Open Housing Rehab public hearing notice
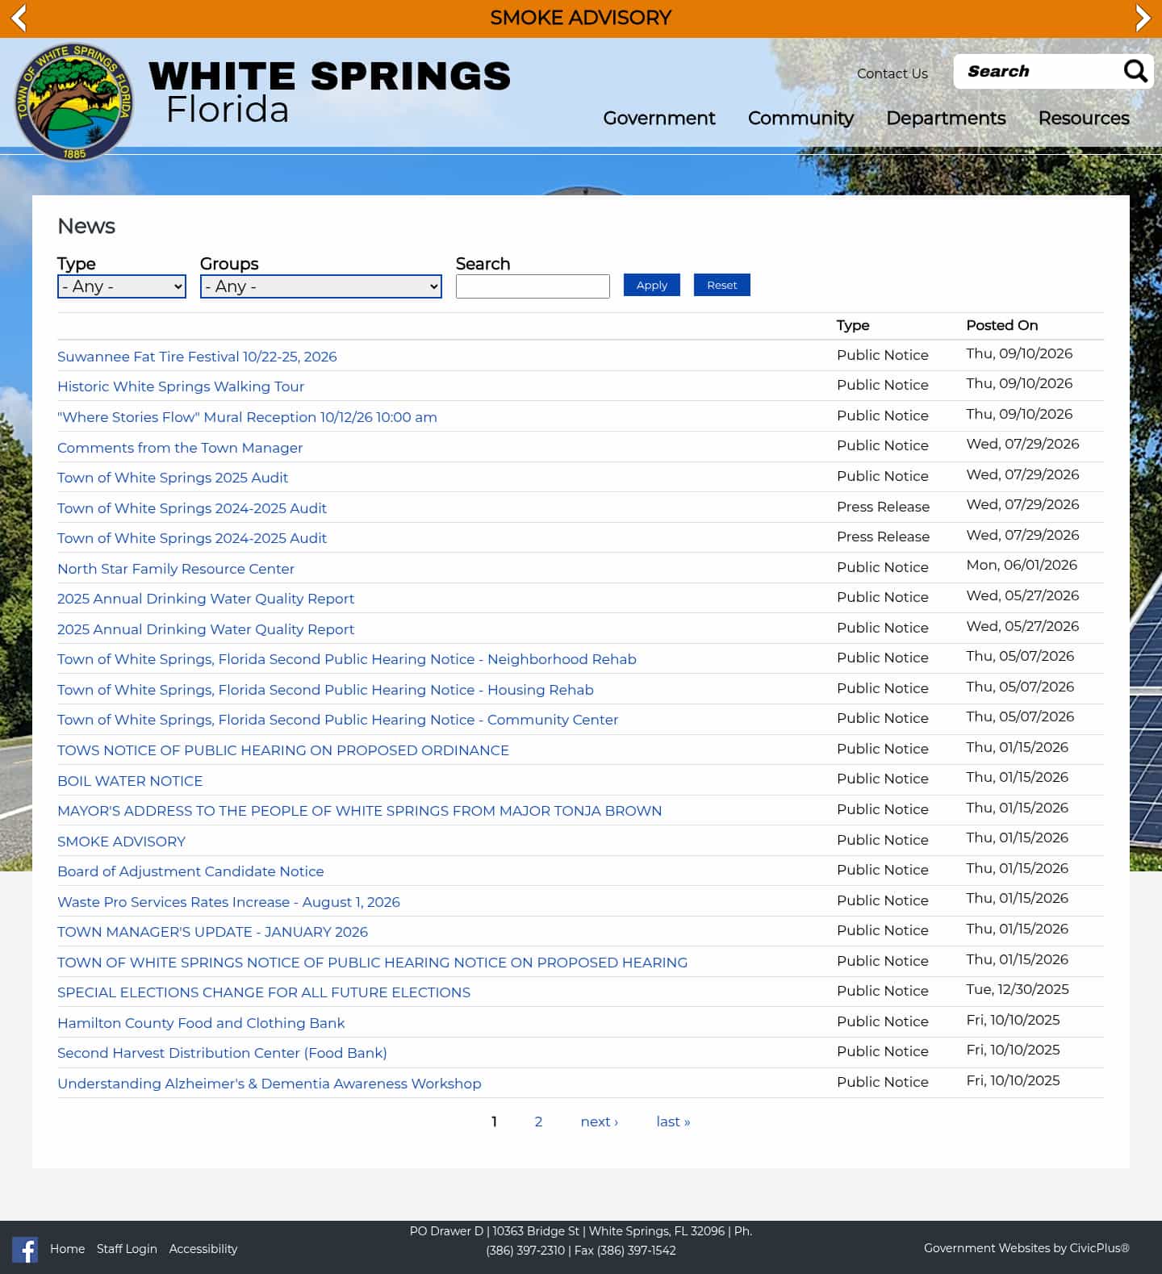This screenshot has height=1274, width=1162. [x=325, y=690]
